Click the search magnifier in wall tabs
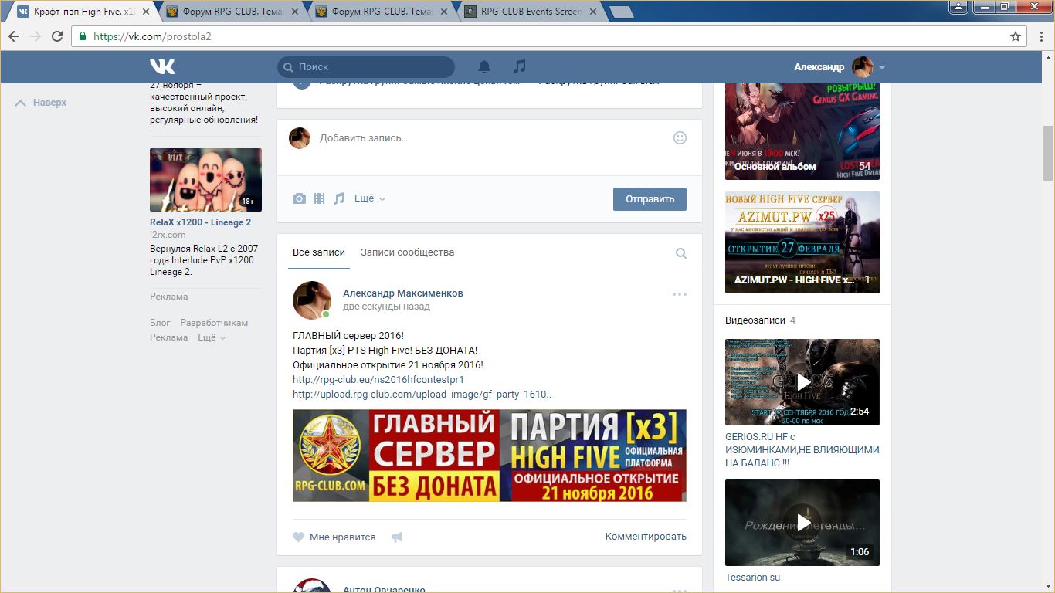This screenshot has height=593, width=1055. (x=681, y=253)
